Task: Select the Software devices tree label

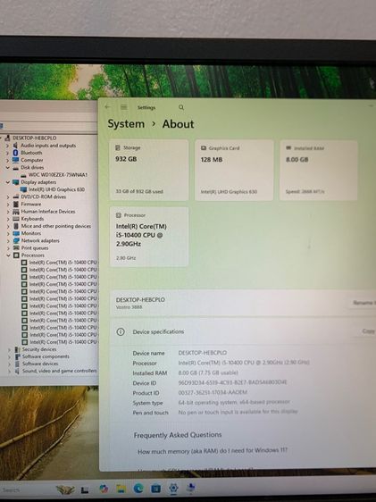Action: pyautogui.click(x=40, y=364)
